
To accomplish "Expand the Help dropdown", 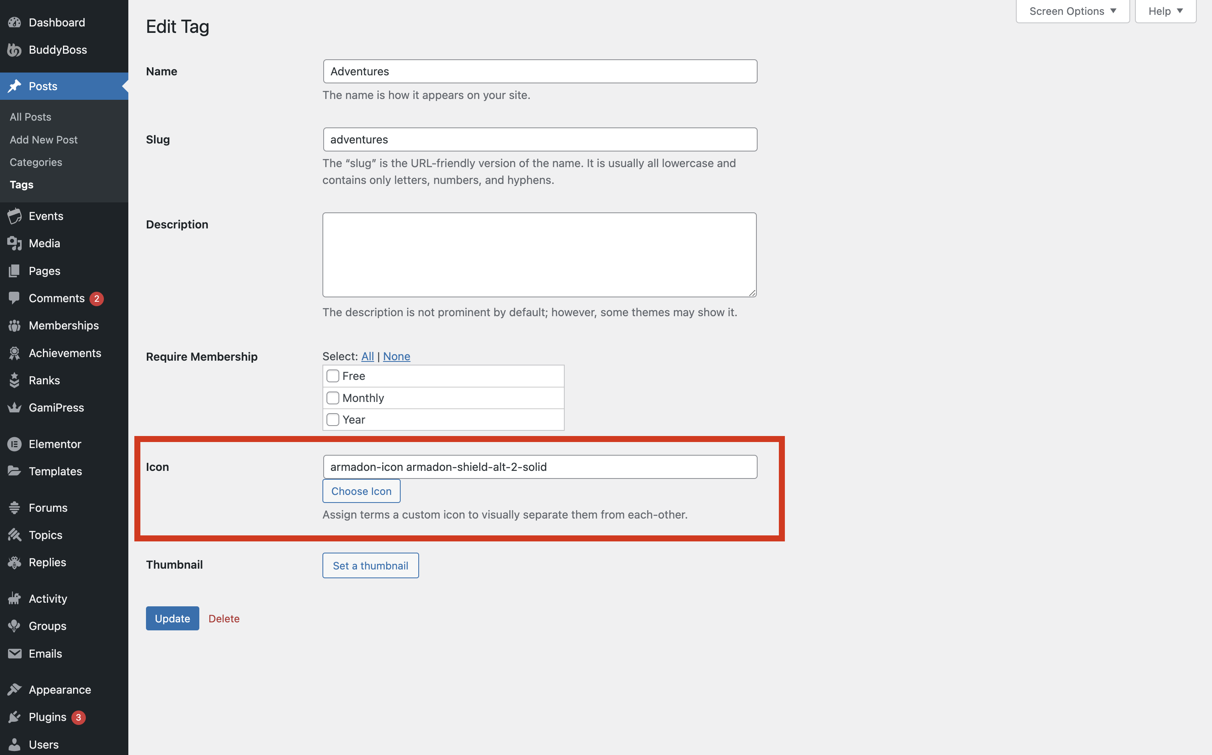I will click(x=1165, y=11).
